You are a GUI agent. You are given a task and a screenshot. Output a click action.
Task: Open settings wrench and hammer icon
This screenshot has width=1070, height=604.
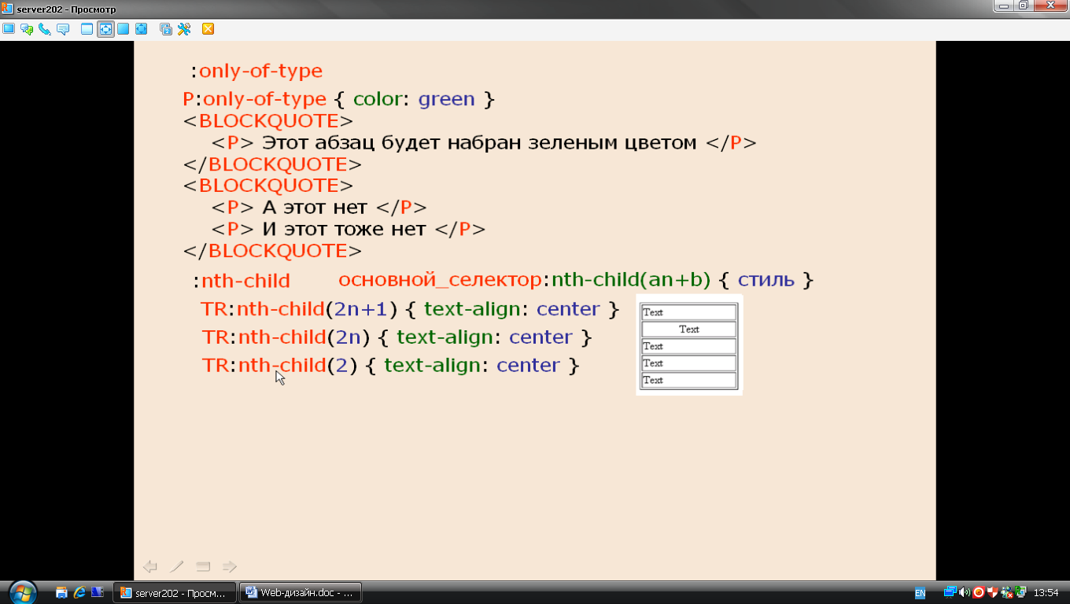[184, 29]
